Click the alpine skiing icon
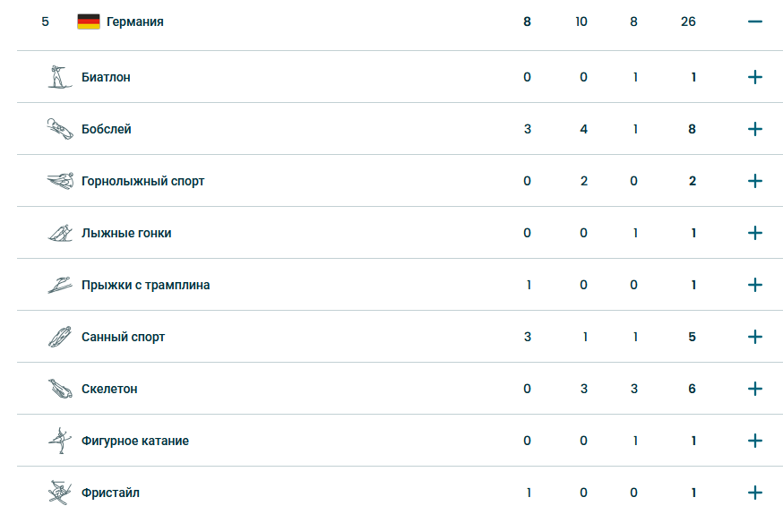The width and height of the screenshot is (783, 506). pos(60,181)
